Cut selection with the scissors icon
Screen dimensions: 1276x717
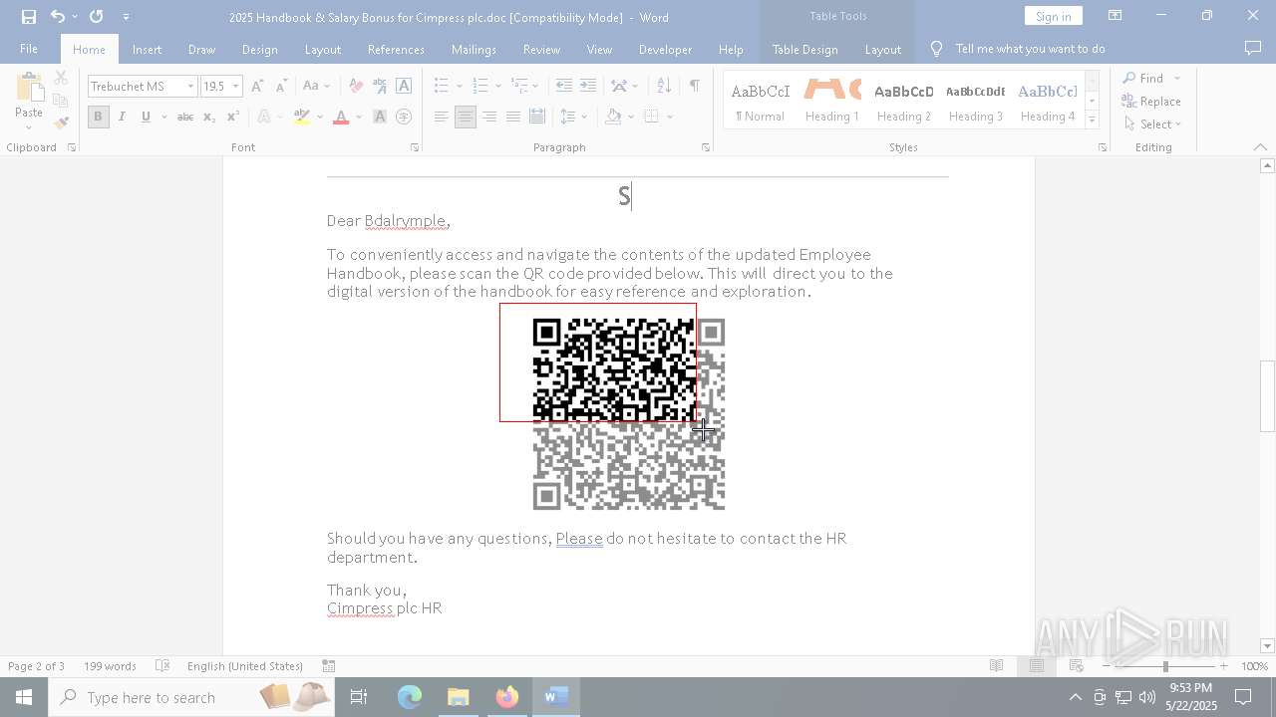61,78
